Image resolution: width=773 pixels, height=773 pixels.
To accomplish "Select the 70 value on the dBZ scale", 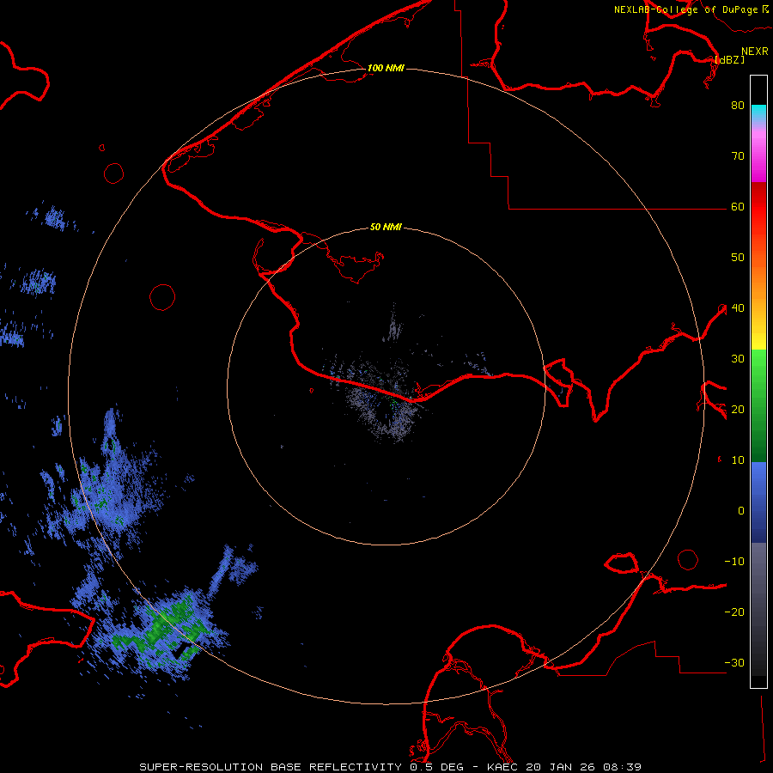I will click(x=738, y=156).
